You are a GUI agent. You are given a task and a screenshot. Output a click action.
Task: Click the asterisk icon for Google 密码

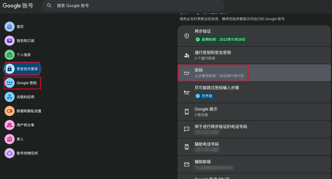tap(10, 83)
